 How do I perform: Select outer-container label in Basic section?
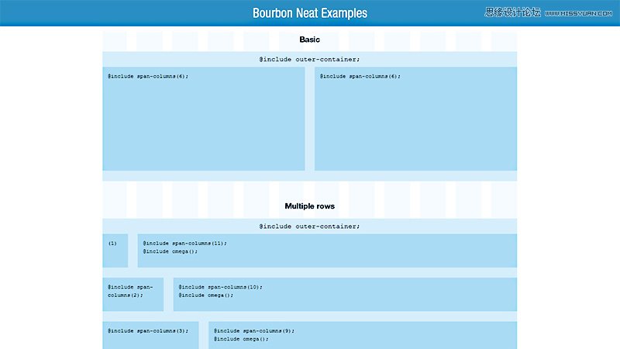[x=309, y=59]
